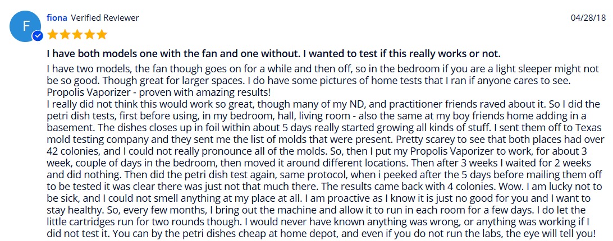Screen dimensions: 613x241
Task: Select the fourth rating star
Action: [89, 34]
